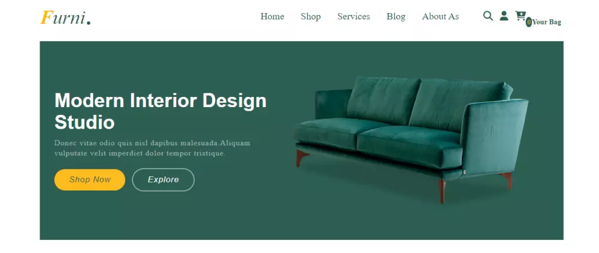This screenshot has width=599, height=253.
Task: Go to the Home page
Action: coord(272,16)
